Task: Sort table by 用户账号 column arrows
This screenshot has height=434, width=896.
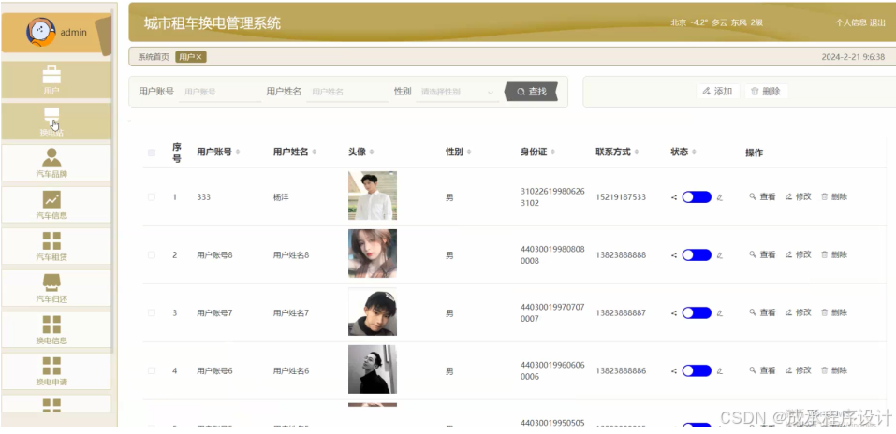Action: 238,152
